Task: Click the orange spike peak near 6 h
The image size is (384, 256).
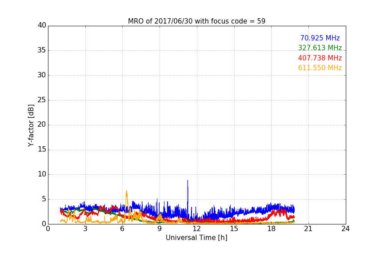Action: [x=126, y=191]
